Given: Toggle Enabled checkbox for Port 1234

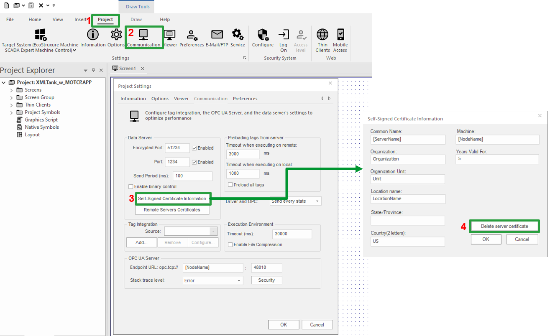Looking at the screenshot, I should tap(194, 162).
